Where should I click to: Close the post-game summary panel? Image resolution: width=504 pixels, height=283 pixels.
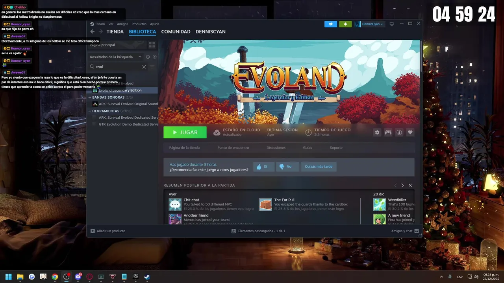[410, 185]
